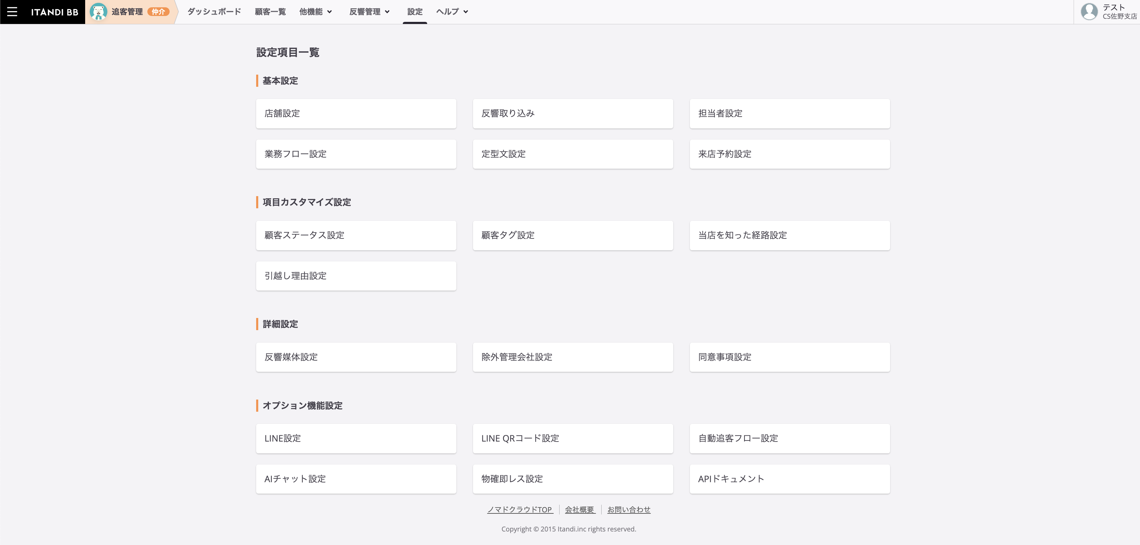Expand the 反響管理 dropdown menu
1140x545 pixels.
click(369, 12)
